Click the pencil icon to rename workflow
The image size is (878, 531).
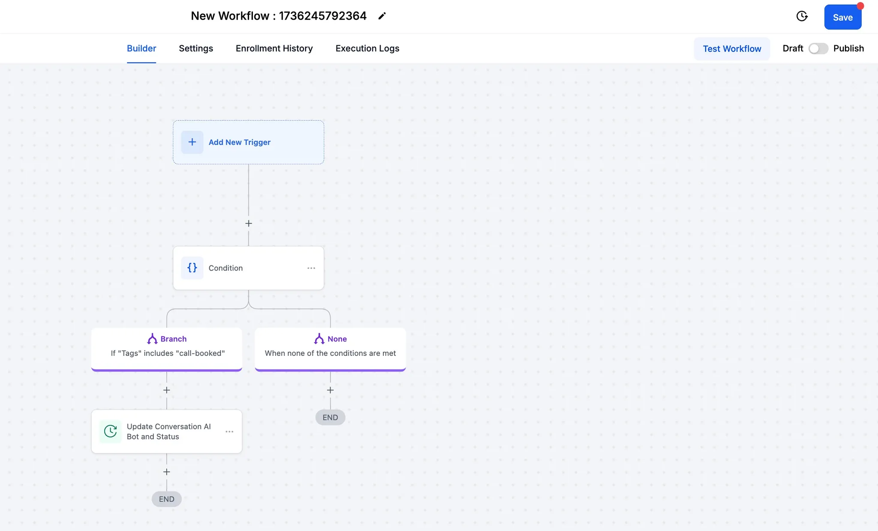[382, 16]
